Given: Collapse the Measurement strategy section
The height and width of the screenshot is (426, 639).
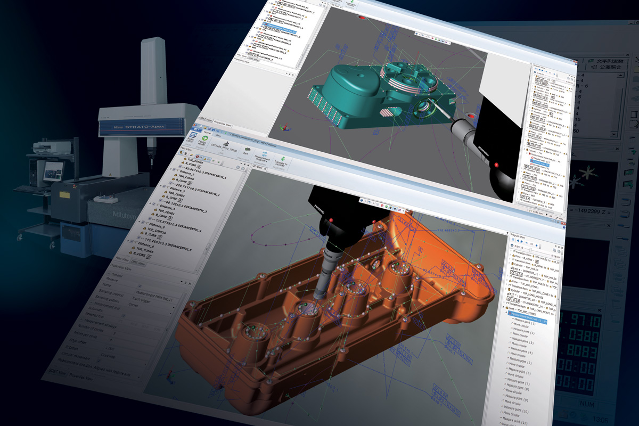Looking at the screenshot, I should tap(81, 319).
